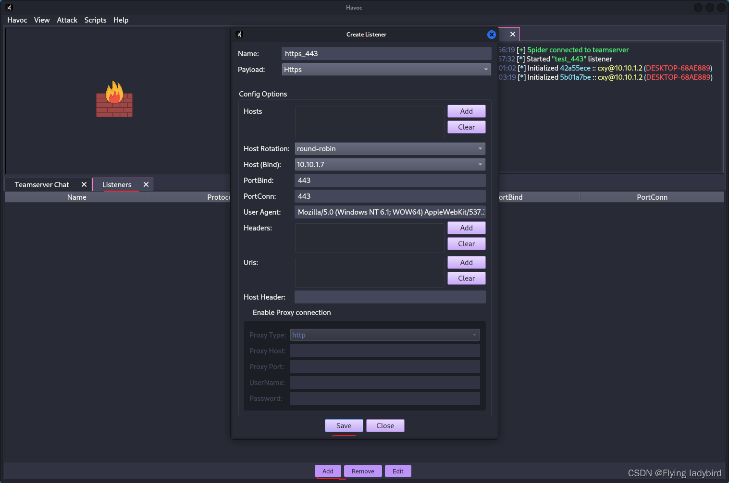Click the PortConn field

pos(390,196)
